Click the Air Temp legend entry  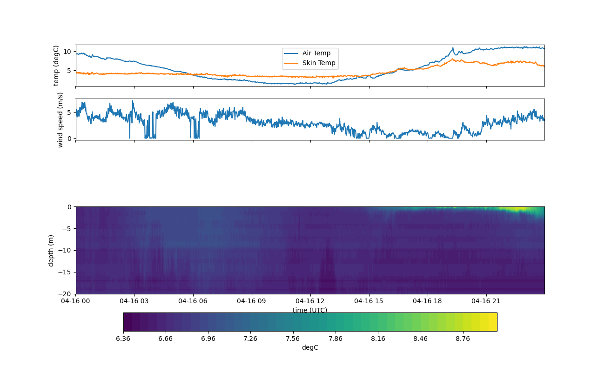click(316, 53)
